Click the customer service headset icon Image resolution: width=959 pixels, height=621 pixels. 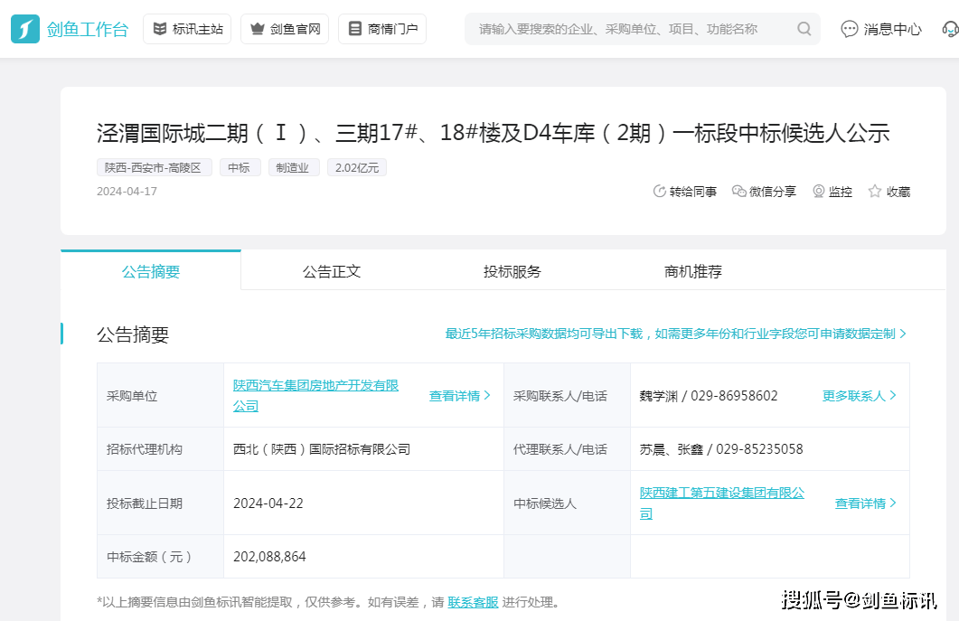(951, 29)
